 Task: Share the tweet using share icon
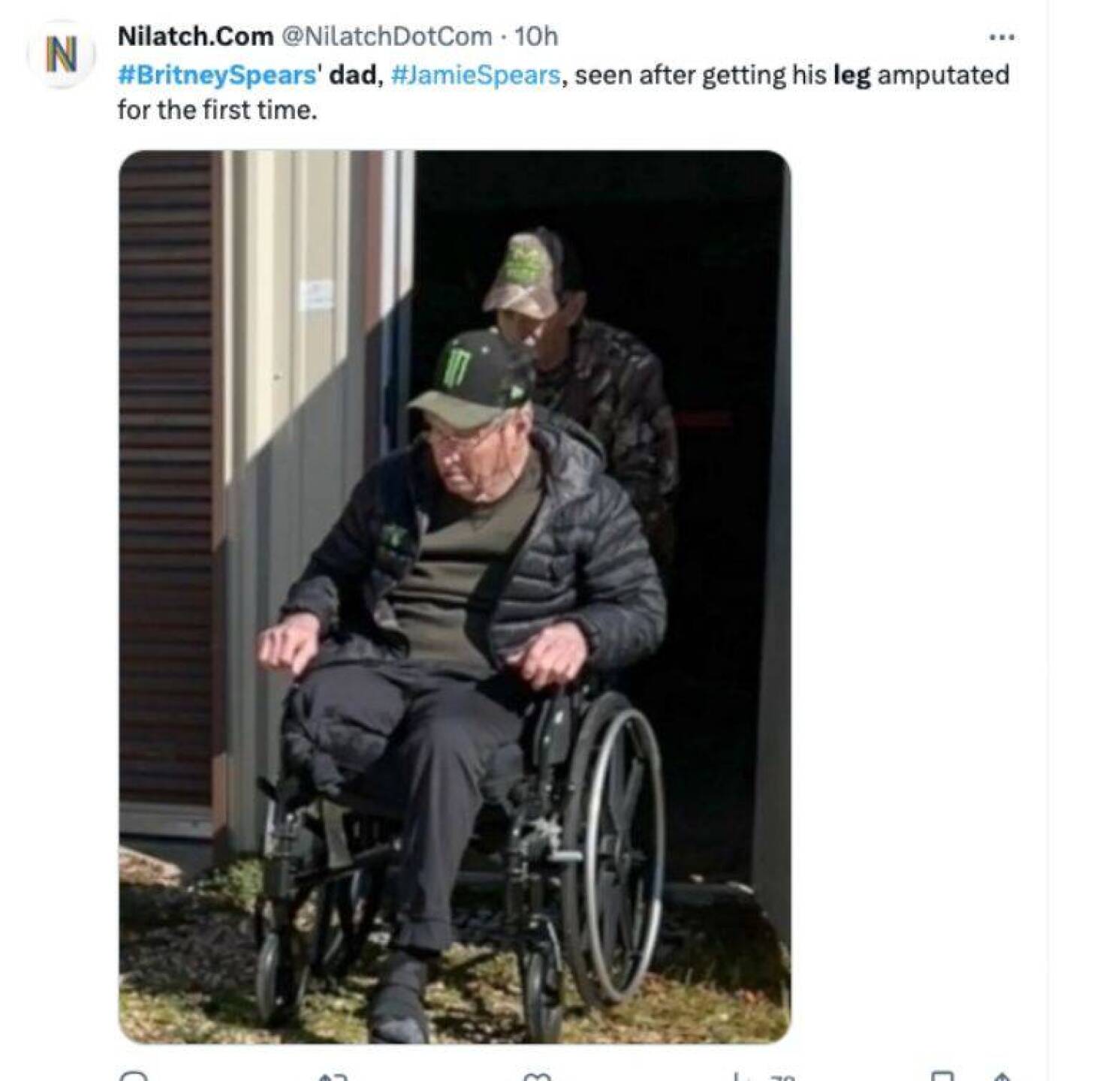pyautogui.click(x=1002, y=1076)
